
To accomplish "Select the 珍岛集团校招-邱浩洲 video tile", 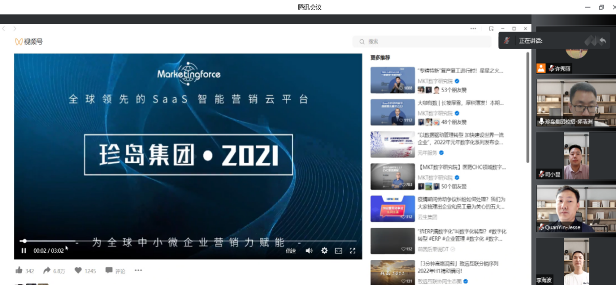I will (576, 103).
